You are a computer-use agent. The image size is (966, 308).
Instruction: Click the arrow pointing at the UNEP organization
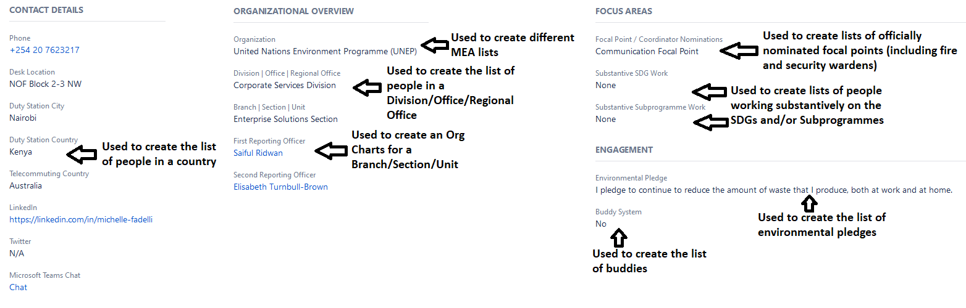pyautogui.click(x=435, y=45)
